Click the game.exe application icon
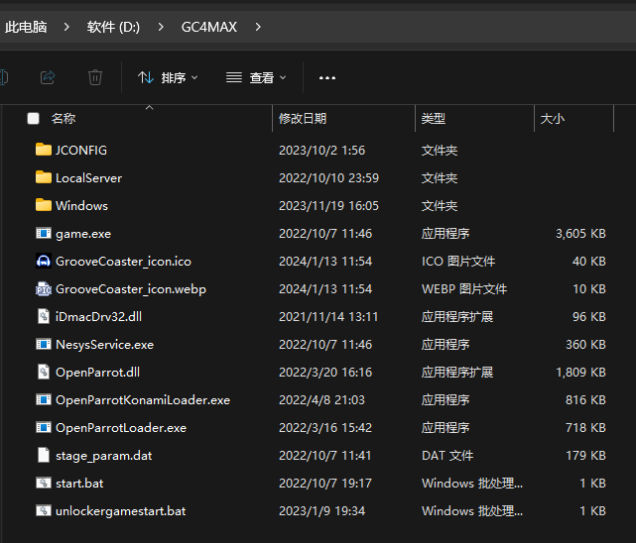The width and height of the screenshot is (636, 543). [x=44, y=233]
